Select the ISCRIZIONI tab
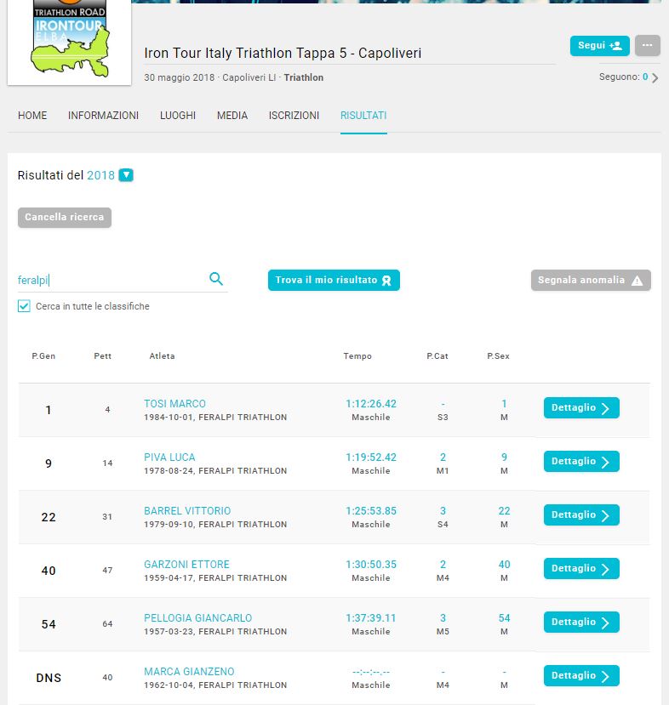The height and width of the screenshot is (705, 669). pos(294,116)
